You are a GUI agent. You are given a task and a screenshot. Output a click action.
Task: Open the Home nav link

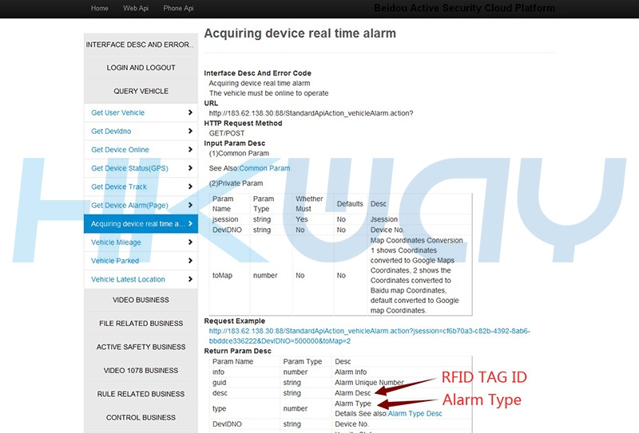point(99,8)
